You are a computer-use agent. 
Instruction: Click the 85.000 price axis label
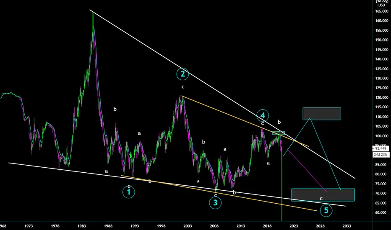pos(382,165)
